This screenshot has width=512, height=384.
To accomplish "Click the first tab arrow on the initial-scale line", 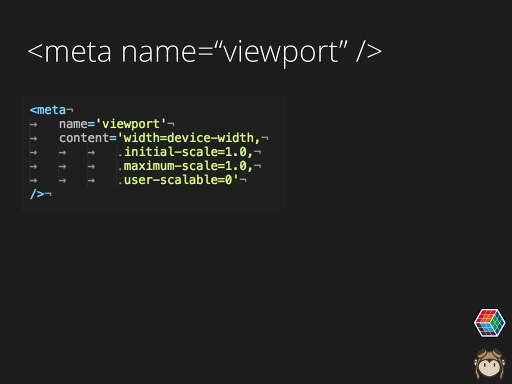I will pos(34,151).
